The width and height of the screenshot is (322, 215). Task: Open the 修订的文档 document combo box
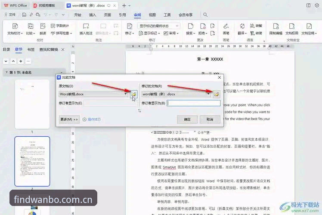176,94
